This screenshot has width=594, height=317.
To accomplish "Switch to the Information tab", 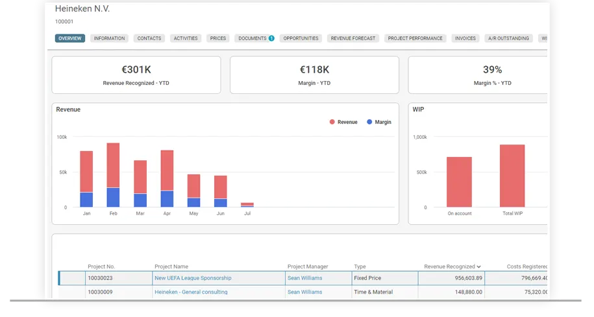I will pyautogui.click(x=109, y=38).
